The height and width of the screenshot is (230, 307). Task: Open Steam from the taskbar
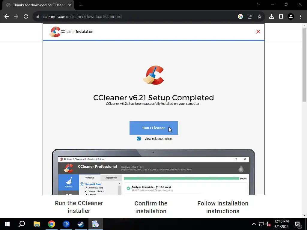coord(81,224)
